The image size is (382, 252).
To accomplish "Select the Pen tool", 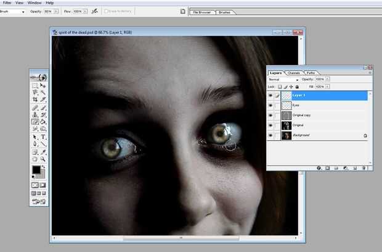I will 35,144.
